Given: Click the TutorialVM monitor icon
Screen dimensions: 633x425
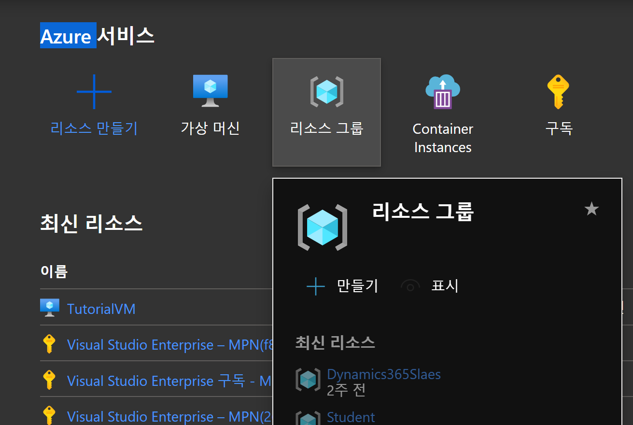Looking at the screenshot, I should pyautogui.click(x=49, y=308).
